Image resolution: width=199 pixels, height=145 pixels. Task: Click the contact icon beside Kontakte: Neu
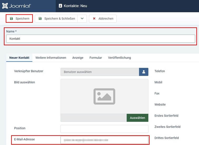pos(61,6)
